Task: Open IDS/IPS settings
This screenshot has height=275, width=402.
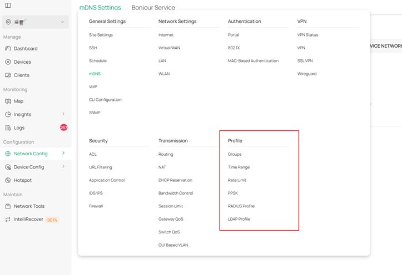Action: click(96, 193)
